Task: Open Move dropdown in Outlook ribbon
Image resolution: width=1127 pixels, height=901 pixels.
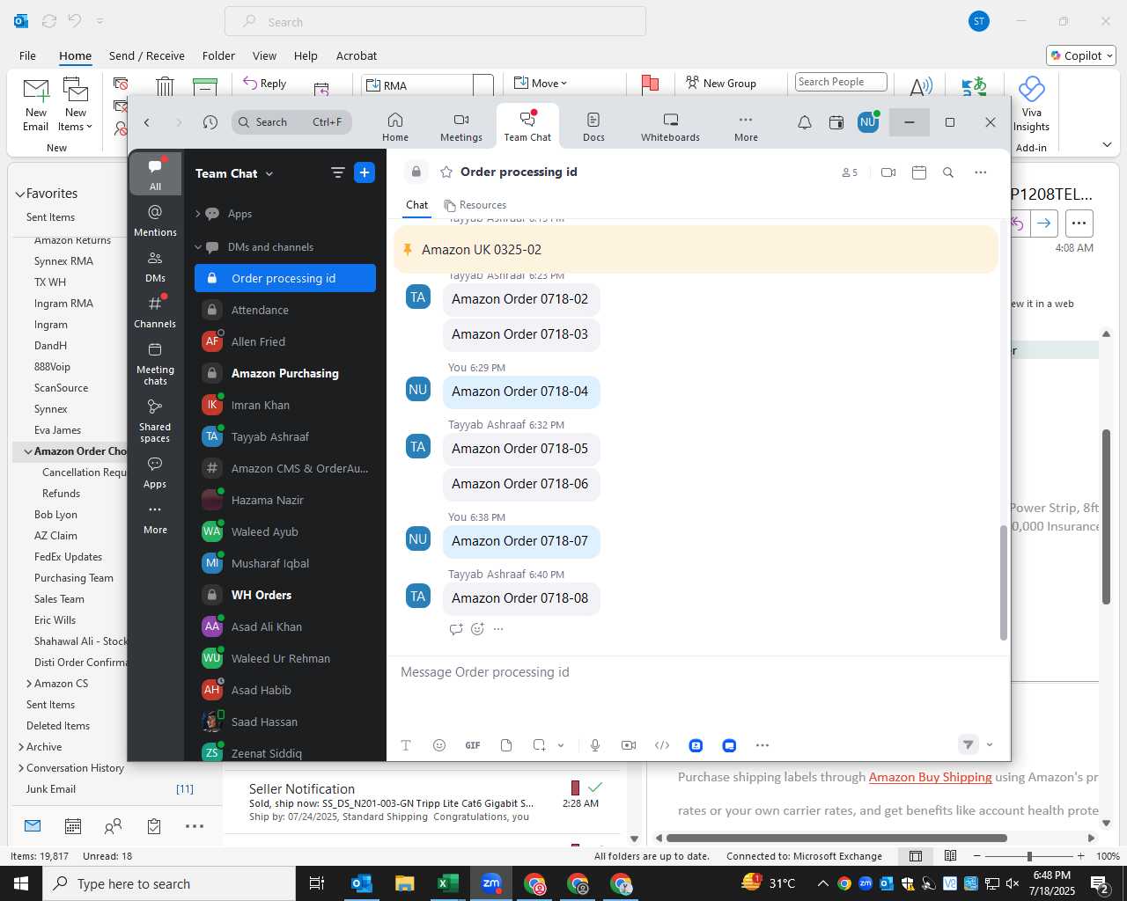Action: point(541,84)
